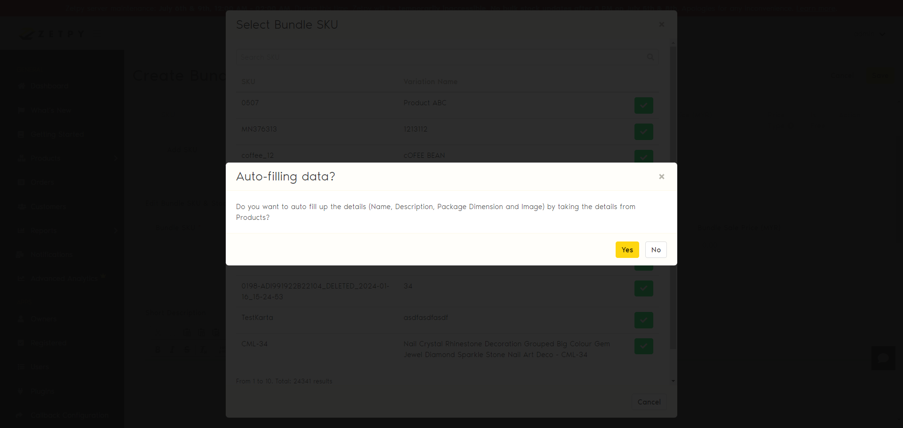Open Customers via its sidebar icon

tap(21, 206)
